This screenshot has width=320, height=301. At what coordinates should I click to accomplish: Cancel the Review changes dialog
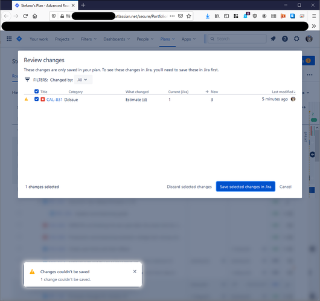286,187
